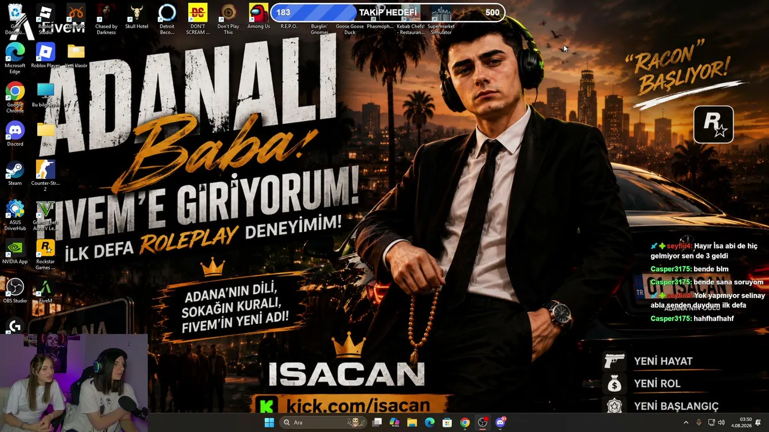This screenshot has width=769, height=432.
Task: Switch to OBS Studio on the taskbar
Action: pos(482,422)
